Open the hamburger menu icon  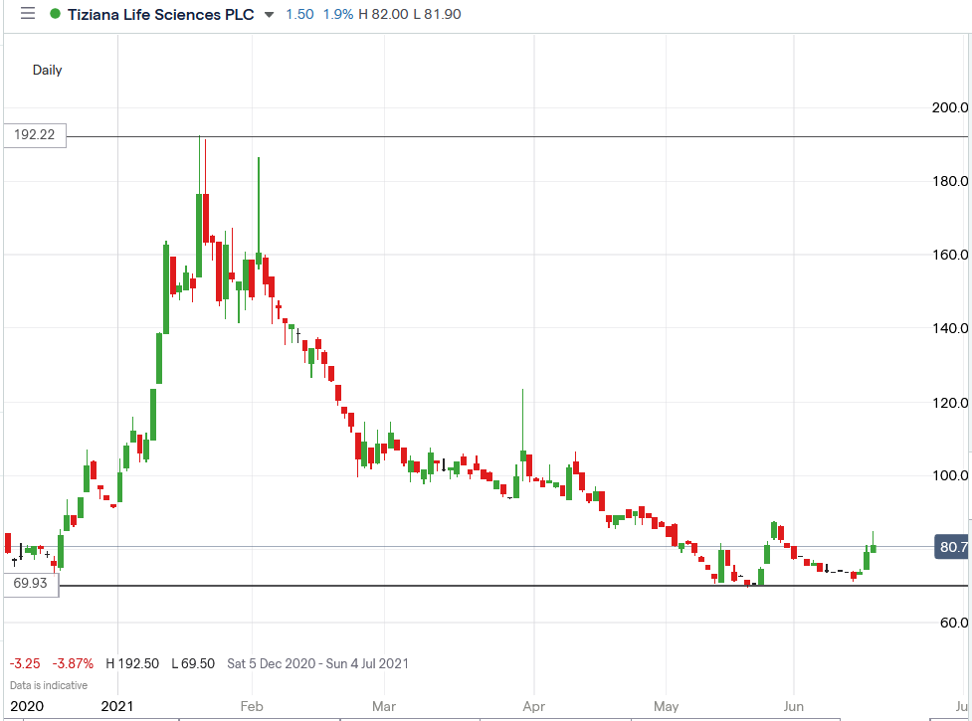pyautogui.click(x=27, y=14)
